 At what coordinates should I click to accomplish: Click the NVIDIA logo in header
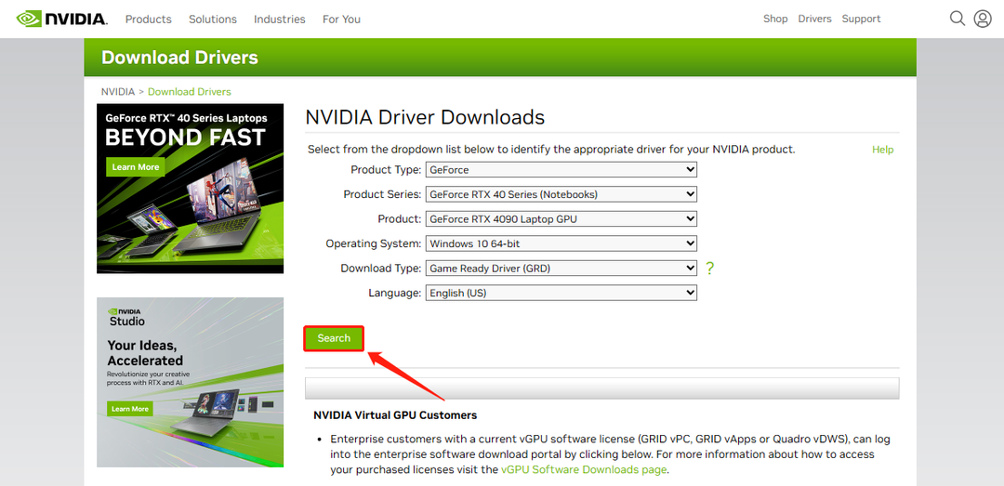[61, 19]
